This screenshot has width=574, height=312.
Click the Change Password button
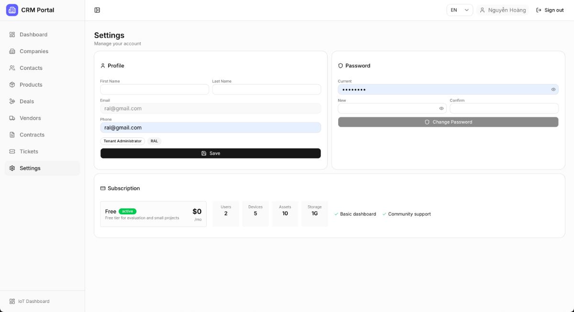(x=448, y=122)
